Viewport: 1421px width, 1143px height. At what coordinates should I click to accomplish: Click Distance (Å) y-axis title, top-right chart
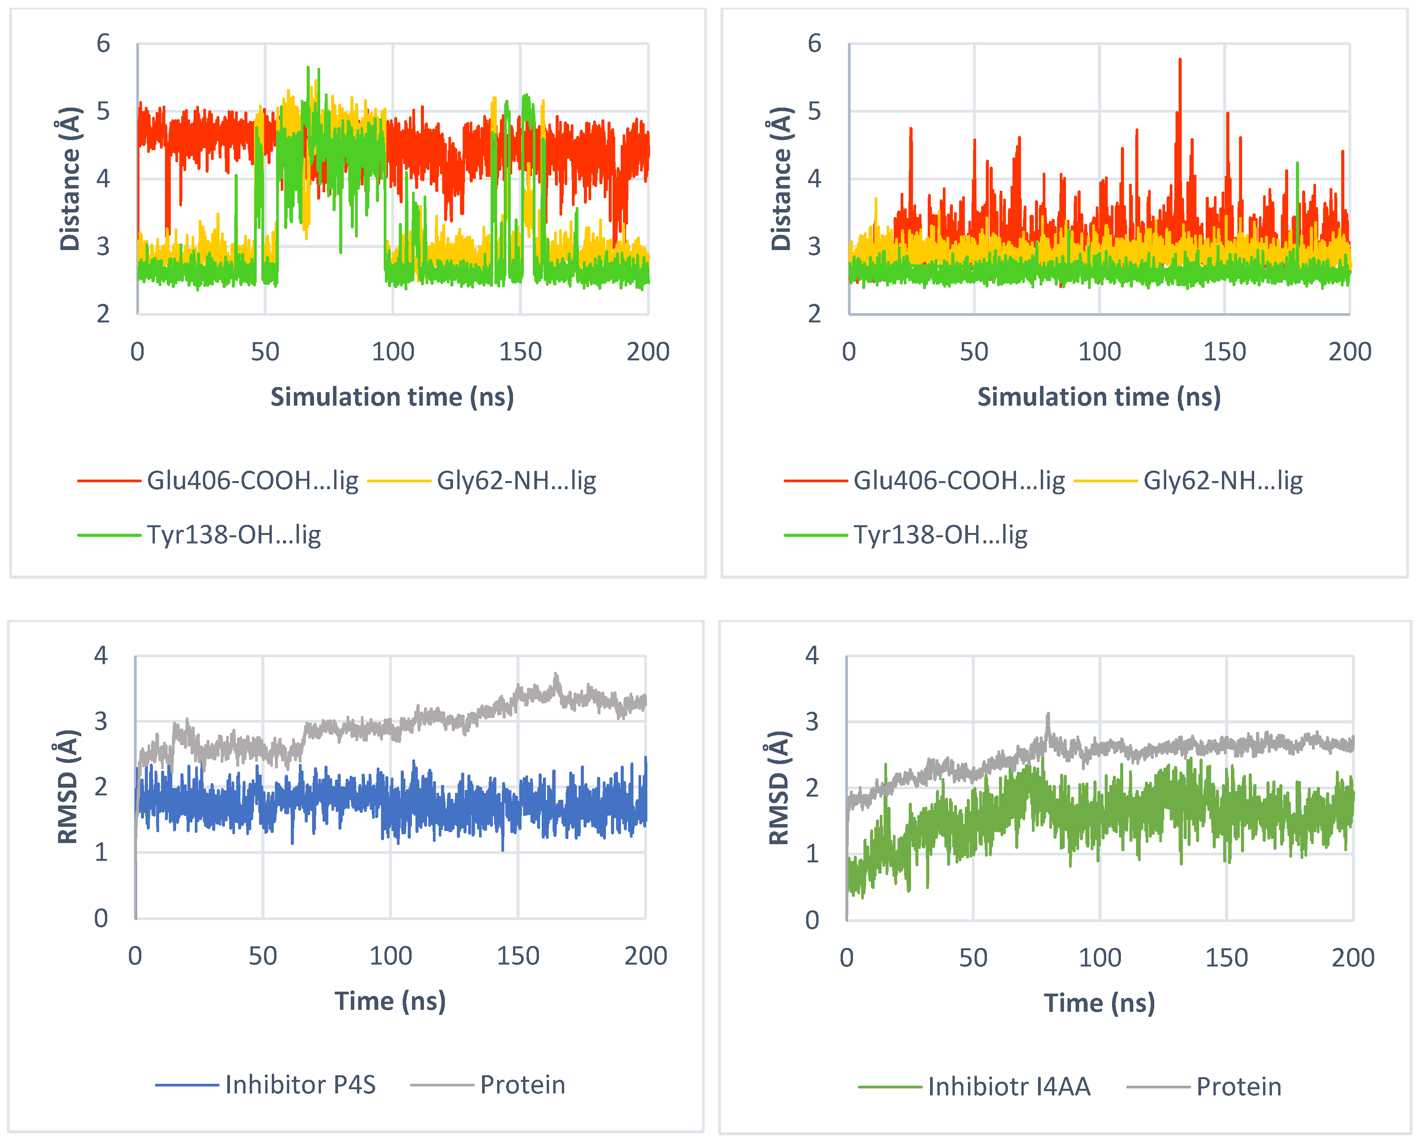pyautogui.click(x=781, y=178)
